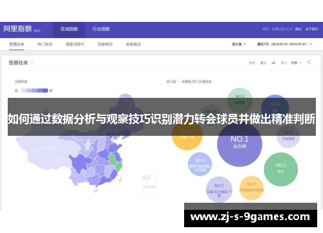Select the 热门类目 sub-tab
This screenshot has height=233, width=323.
(45, 44)
